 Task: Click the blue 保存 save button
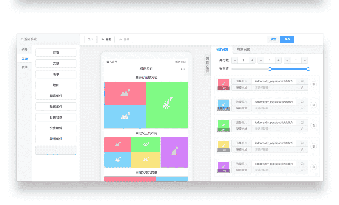click(x=287, y=39)
